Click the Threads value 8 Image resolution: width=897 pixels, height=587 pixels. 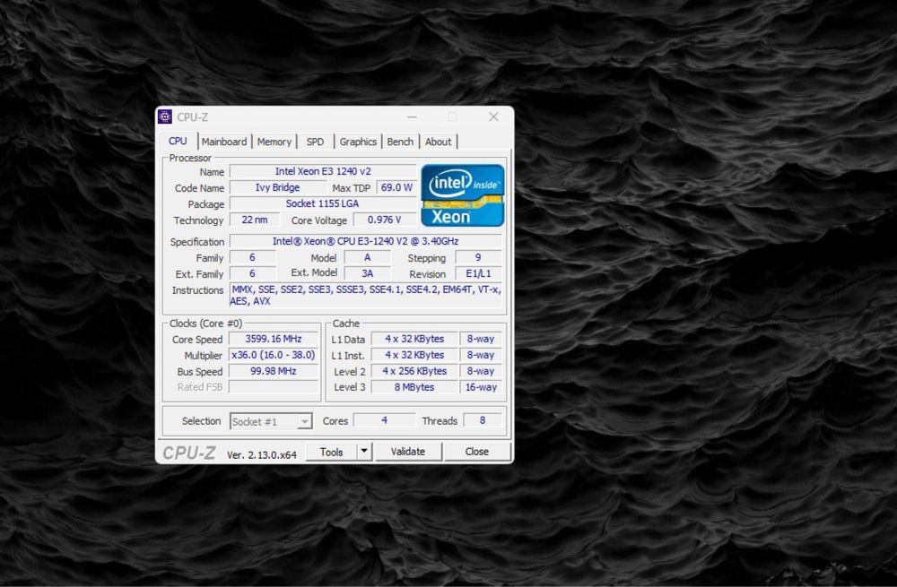tap(483, 420)
